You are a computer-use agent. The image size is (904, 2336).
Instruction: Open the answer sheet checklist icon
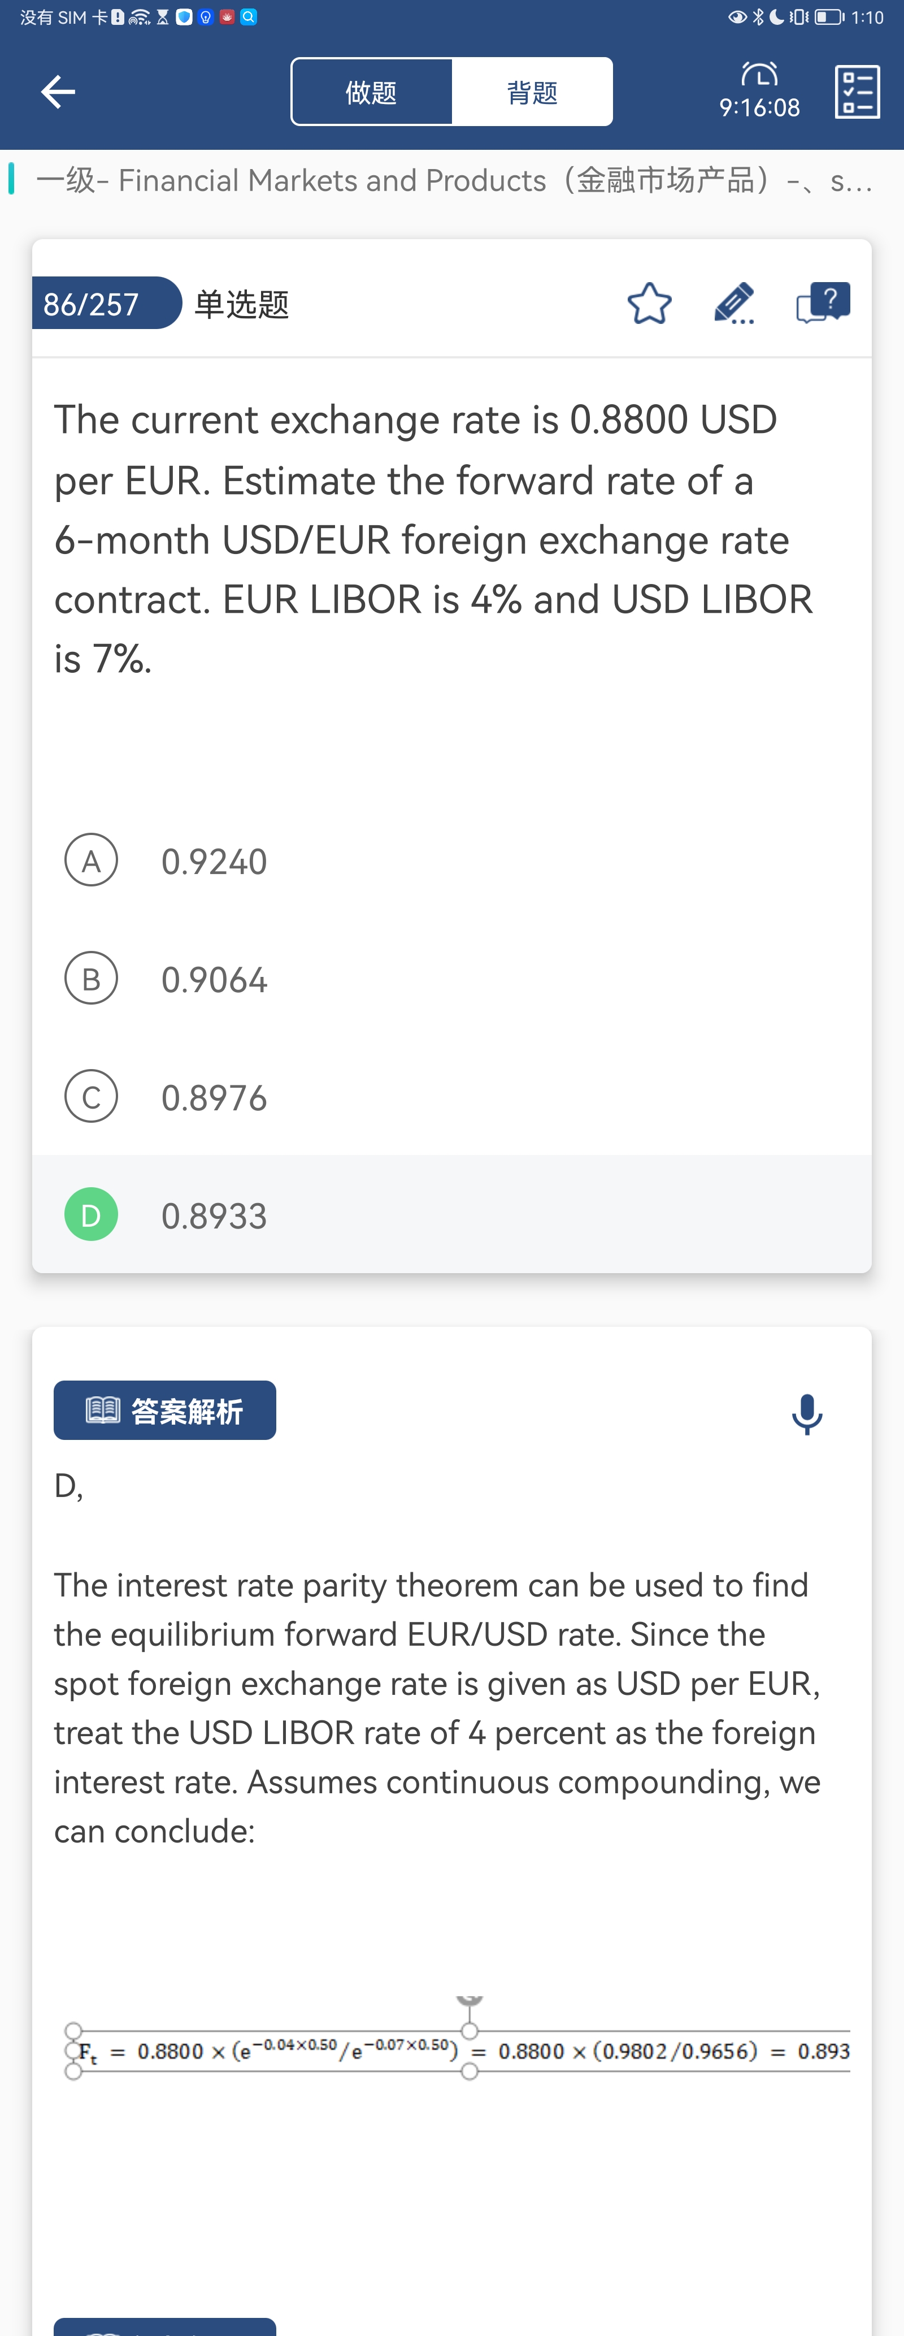(x=857, y=92)
